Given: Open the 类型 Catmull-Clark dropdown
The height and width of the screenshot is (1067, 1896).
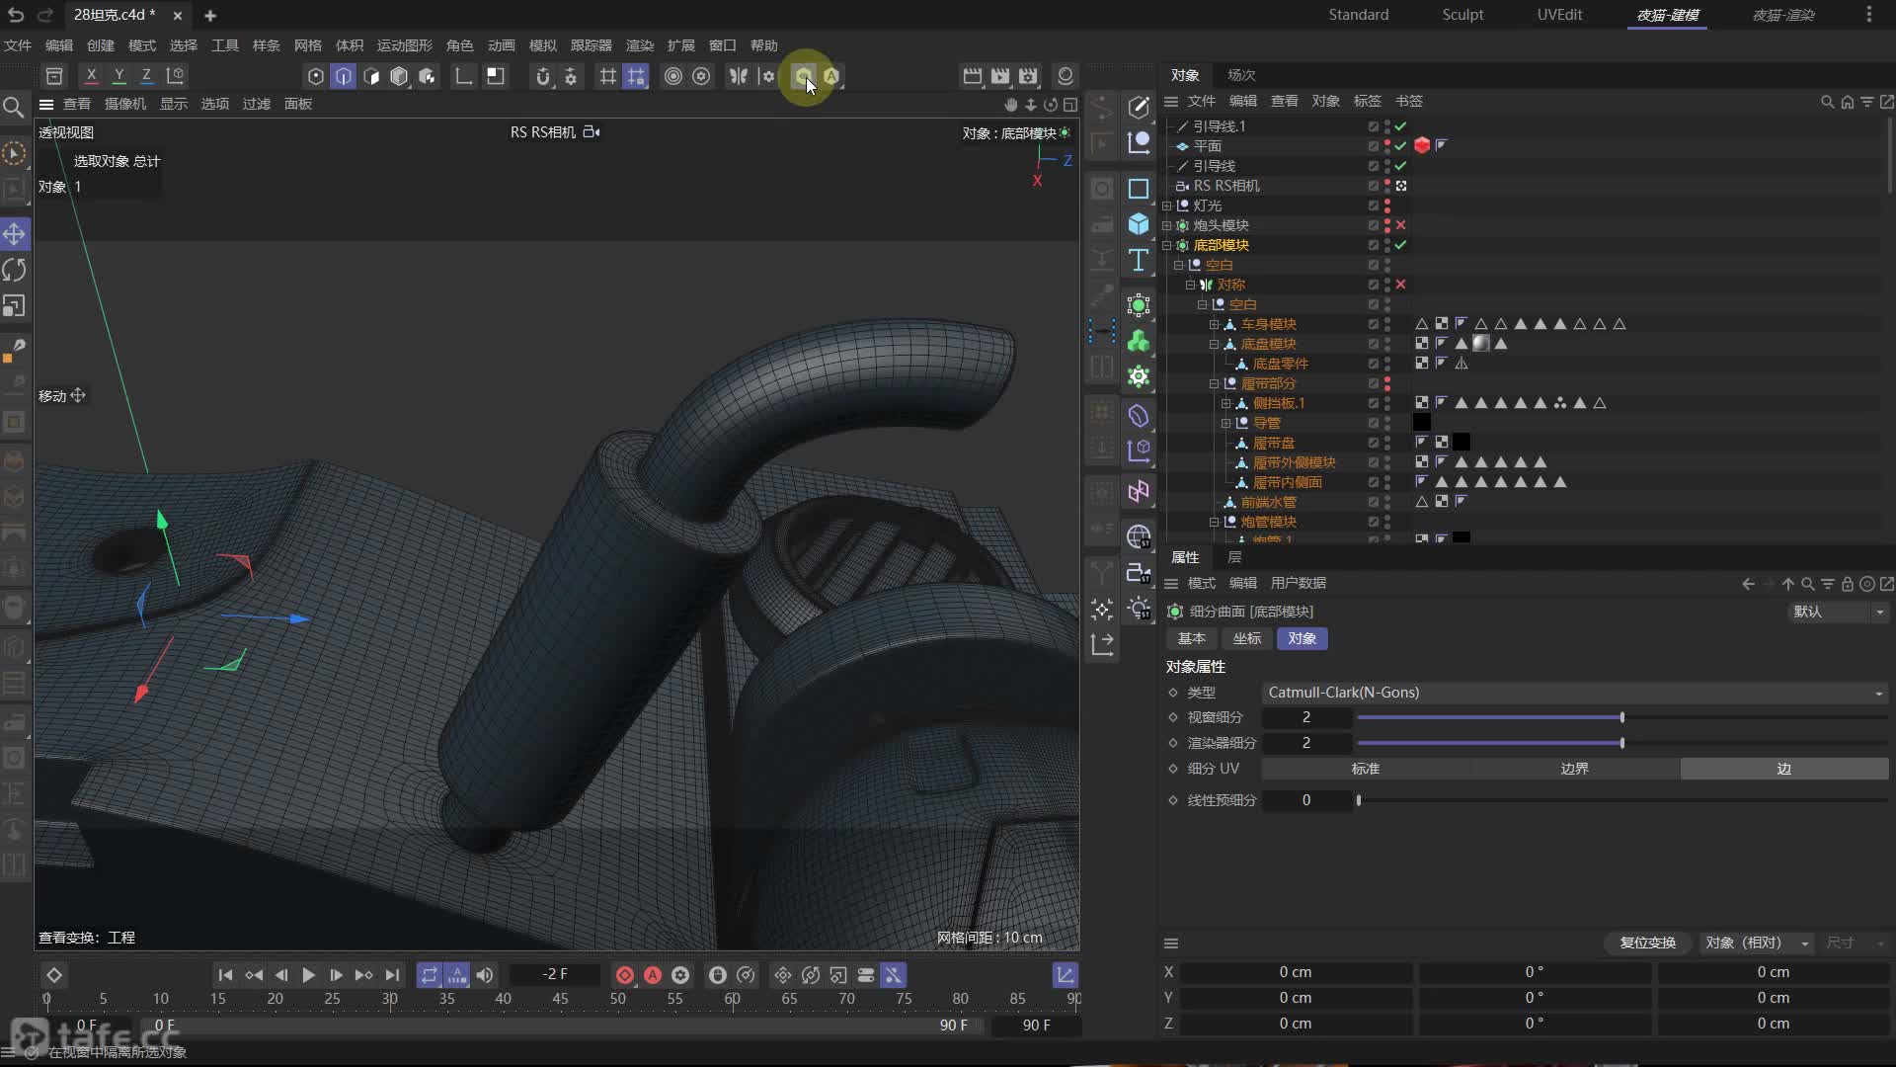Looking at the screenshot, I should point(1575,693).
